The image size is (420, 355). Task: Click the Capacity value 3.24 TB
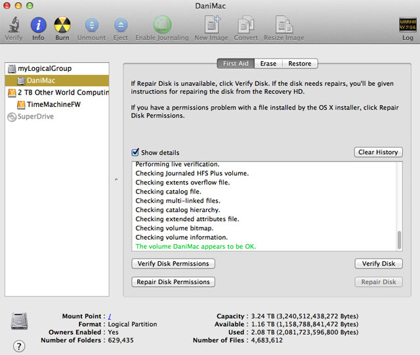point(304,316)
